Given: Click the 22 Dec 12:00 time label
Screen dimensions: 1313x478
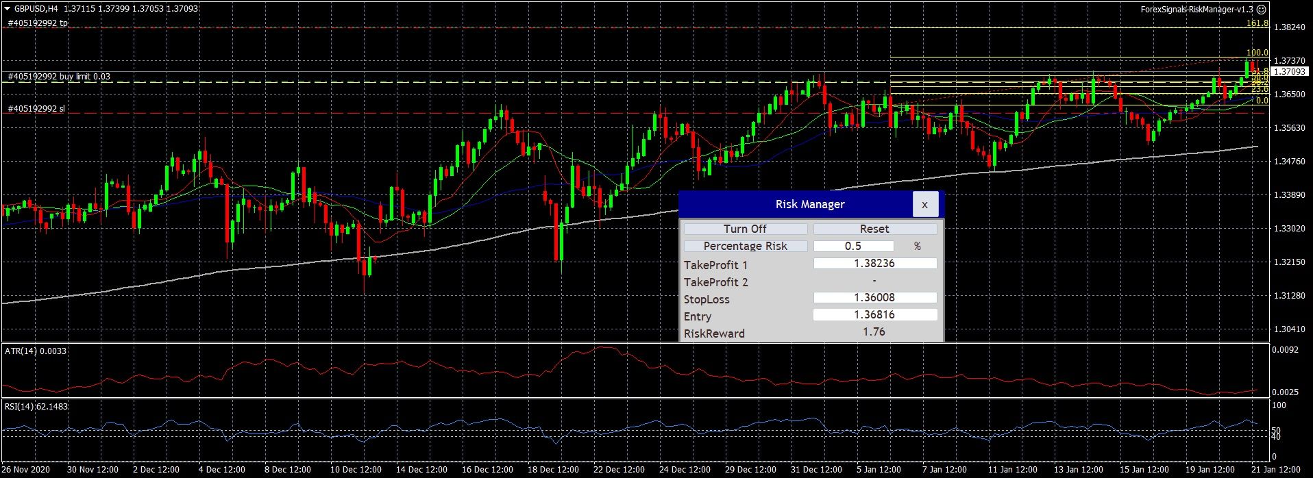Looking at the screenshot, I should [x=619, y=470].
